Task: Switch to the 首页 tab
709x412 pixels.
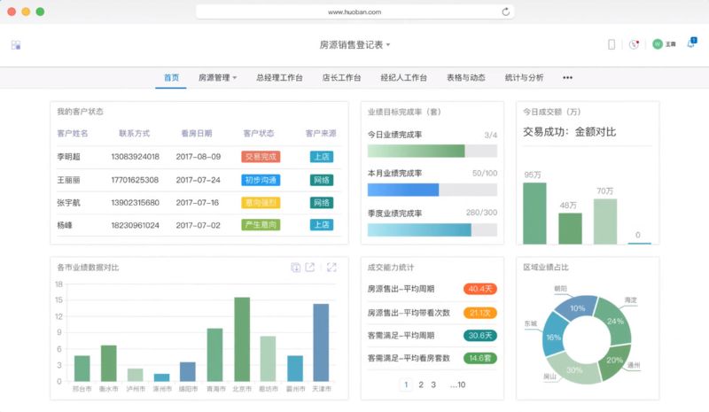Action: coord(171,78)
